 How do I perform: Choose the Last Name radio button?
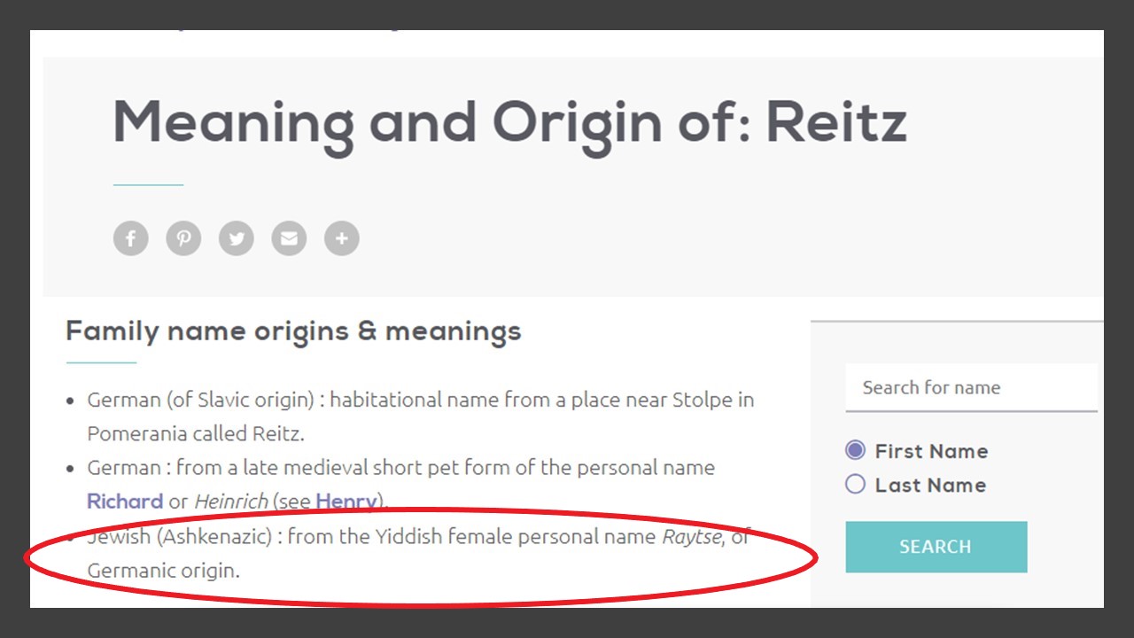tap(855, 485)
